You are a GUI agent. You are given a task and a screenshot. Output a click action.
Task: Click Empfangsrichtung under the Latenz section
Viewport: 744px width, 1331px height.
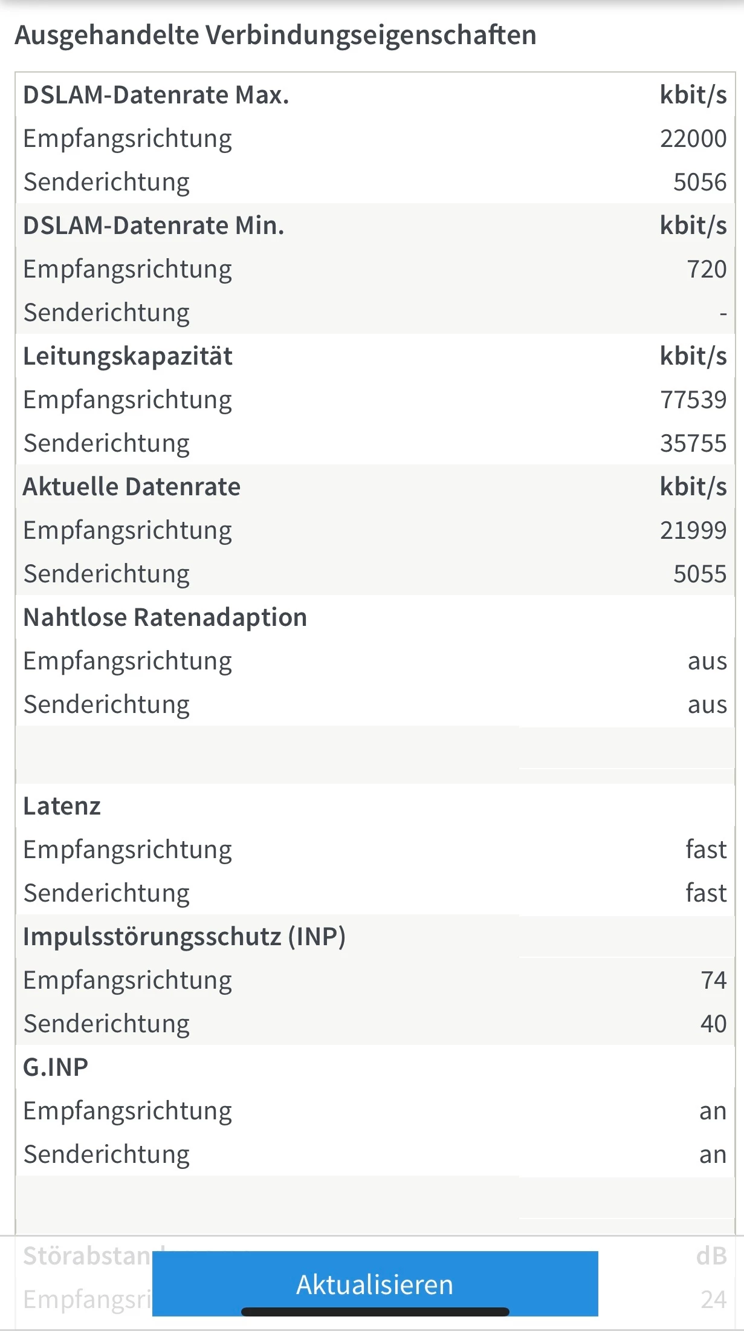pos(128,850)
